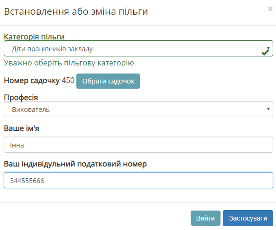Click the name text Інна
This screenshot has width=276, height=230.
(17, 145)
